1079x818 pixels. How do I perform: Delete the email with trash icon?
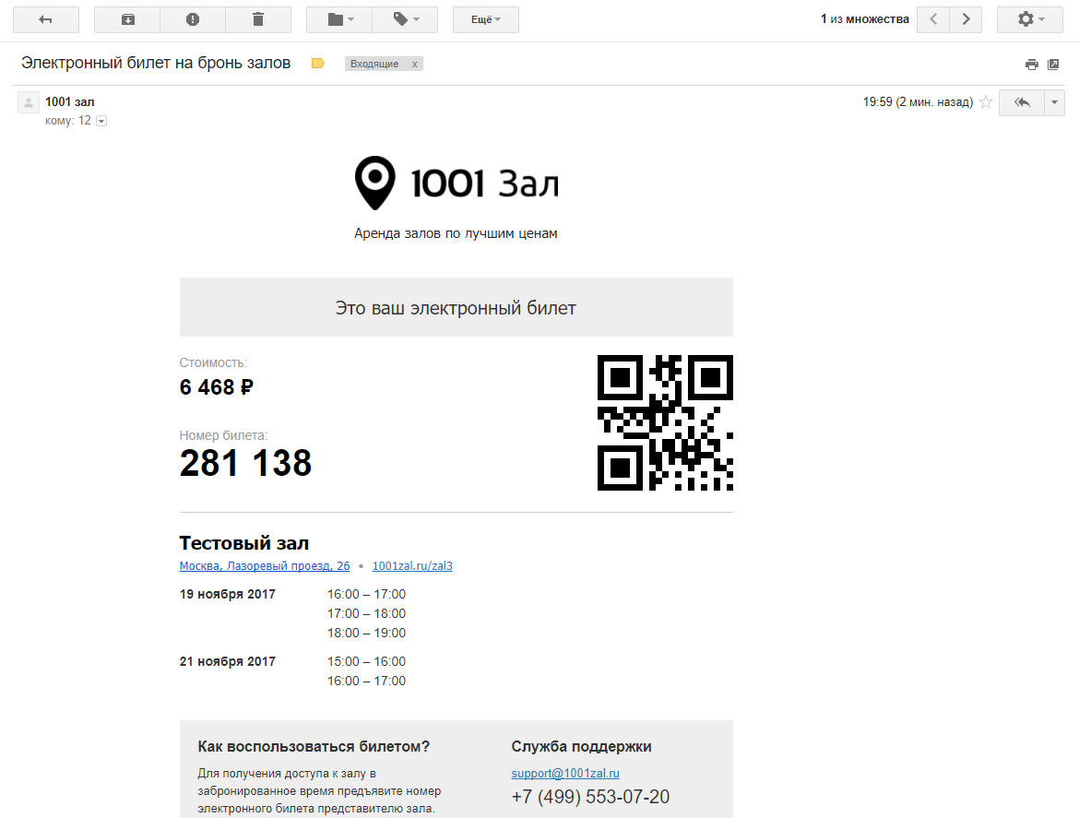(x=258, y=19)
